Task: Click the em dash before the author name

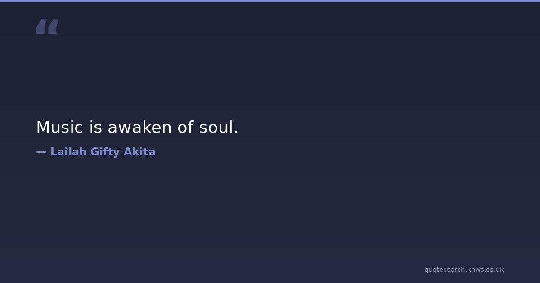Action: point(41,152)
